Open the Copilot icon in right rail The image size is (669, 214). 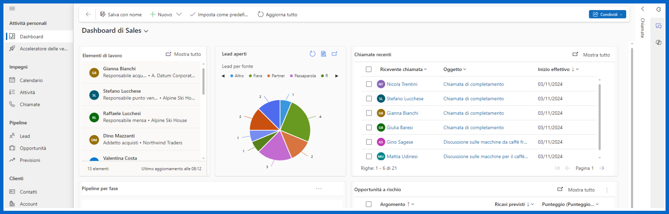(x=659, y=42)
